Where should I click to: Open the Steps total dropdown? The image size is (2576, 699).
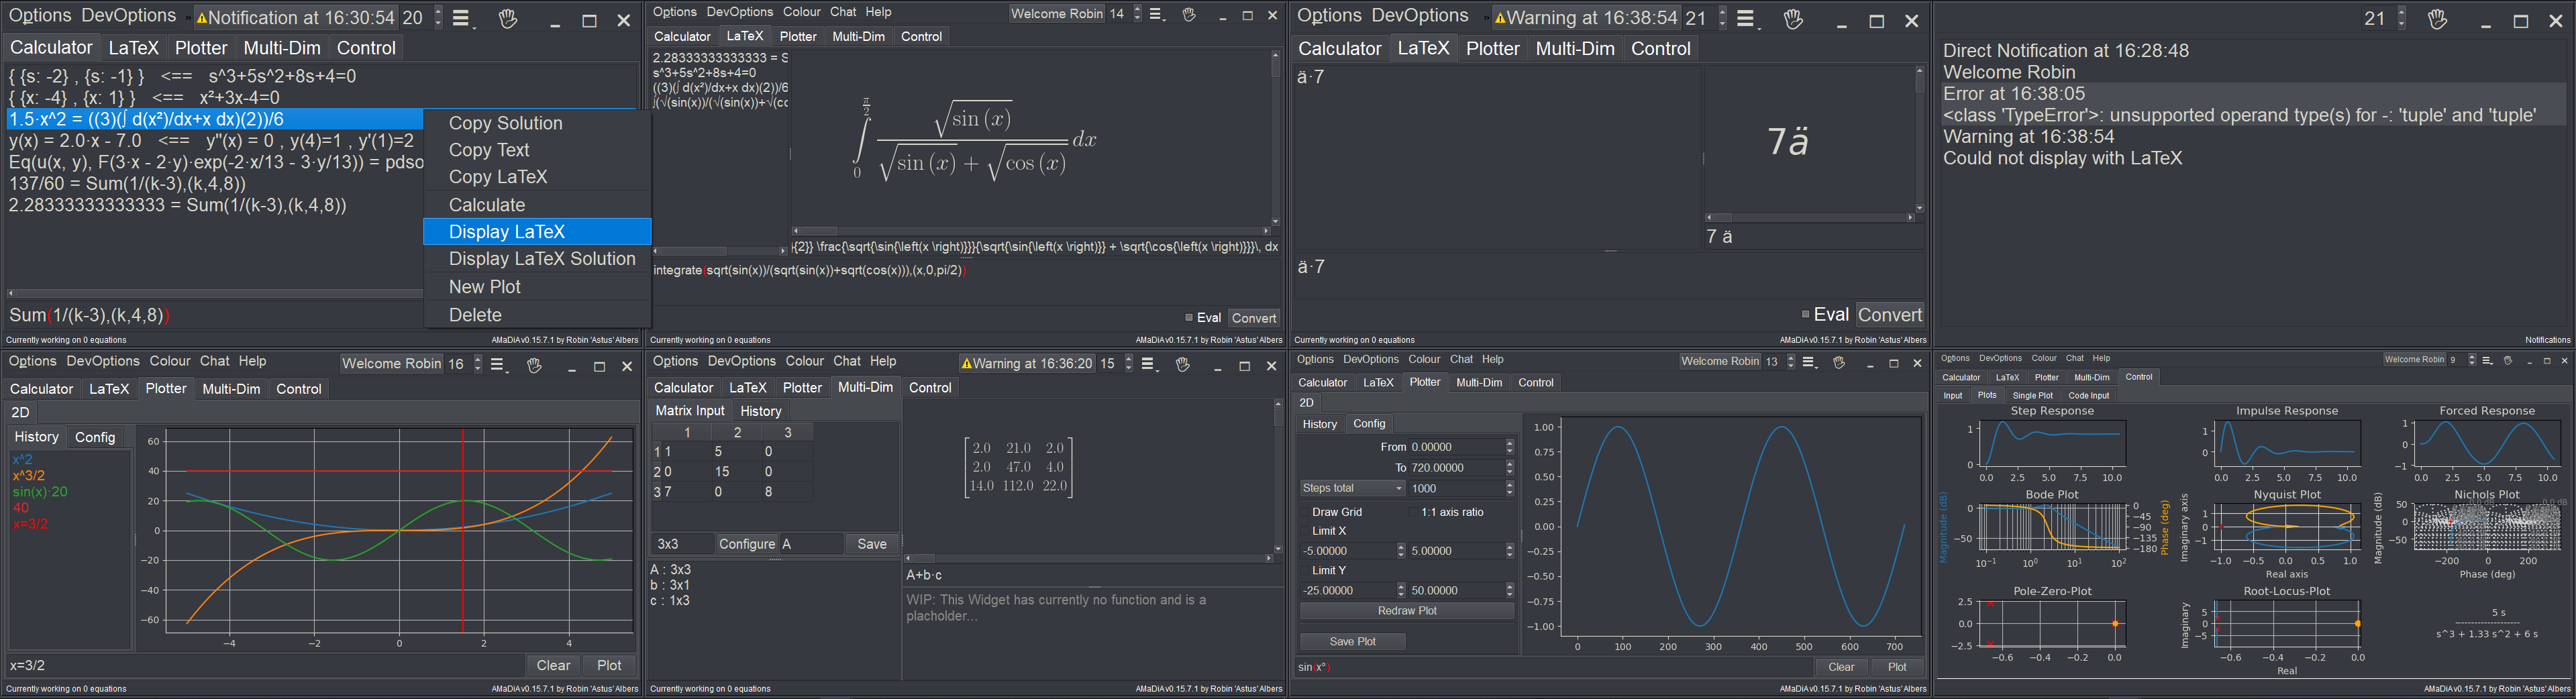coord(1352,488)
